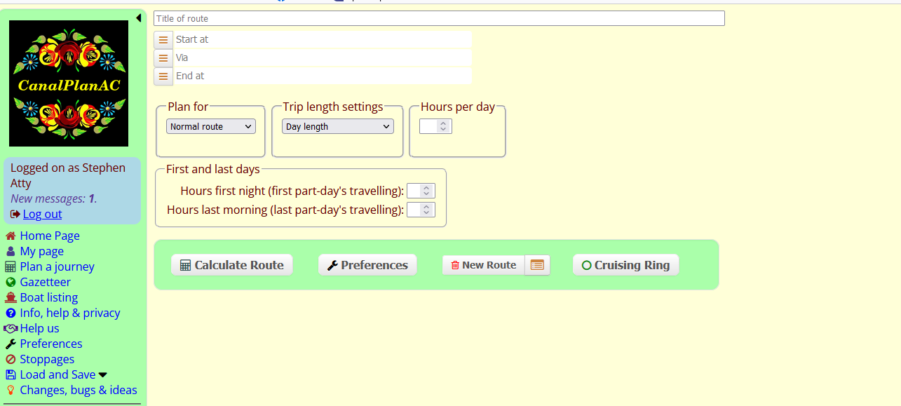Image resolution: width=901 pixels, height=406 pixels.
Task: Click the hamburger icon beside End at
Action: 163,76
